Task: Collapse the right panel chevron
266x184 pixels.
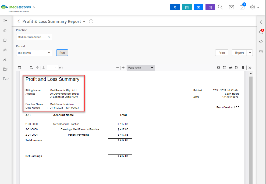Action: [261, 22]
